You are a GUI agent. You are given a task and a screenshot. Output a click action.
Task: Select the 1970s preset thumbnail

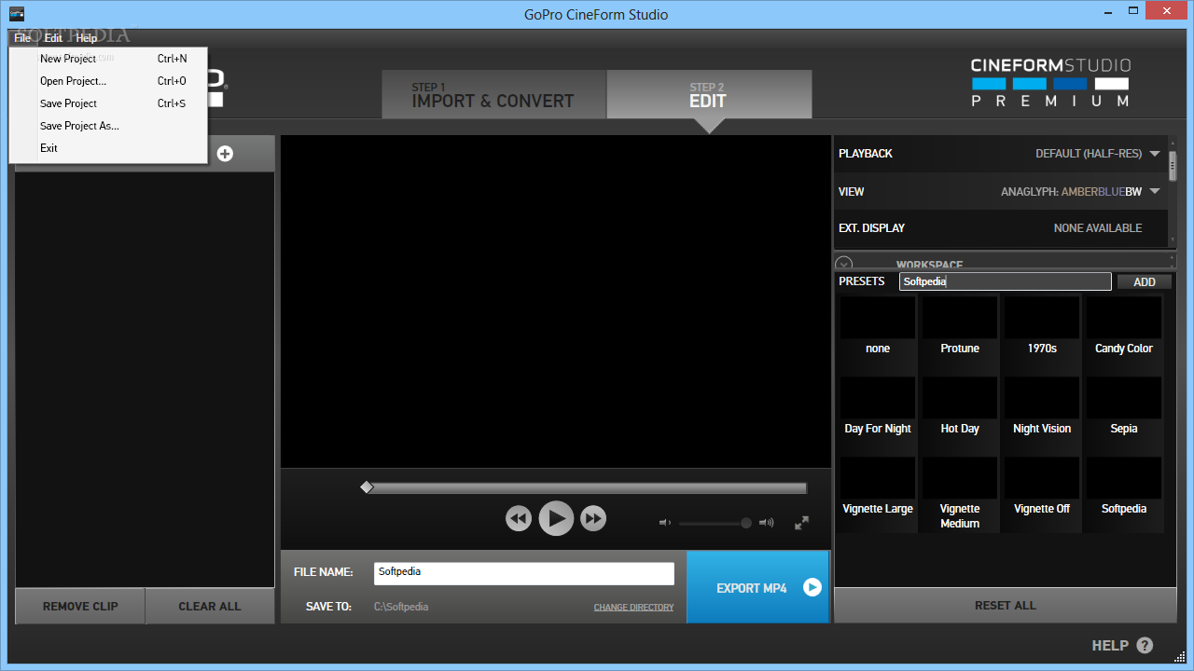[x=1042, y=318]
